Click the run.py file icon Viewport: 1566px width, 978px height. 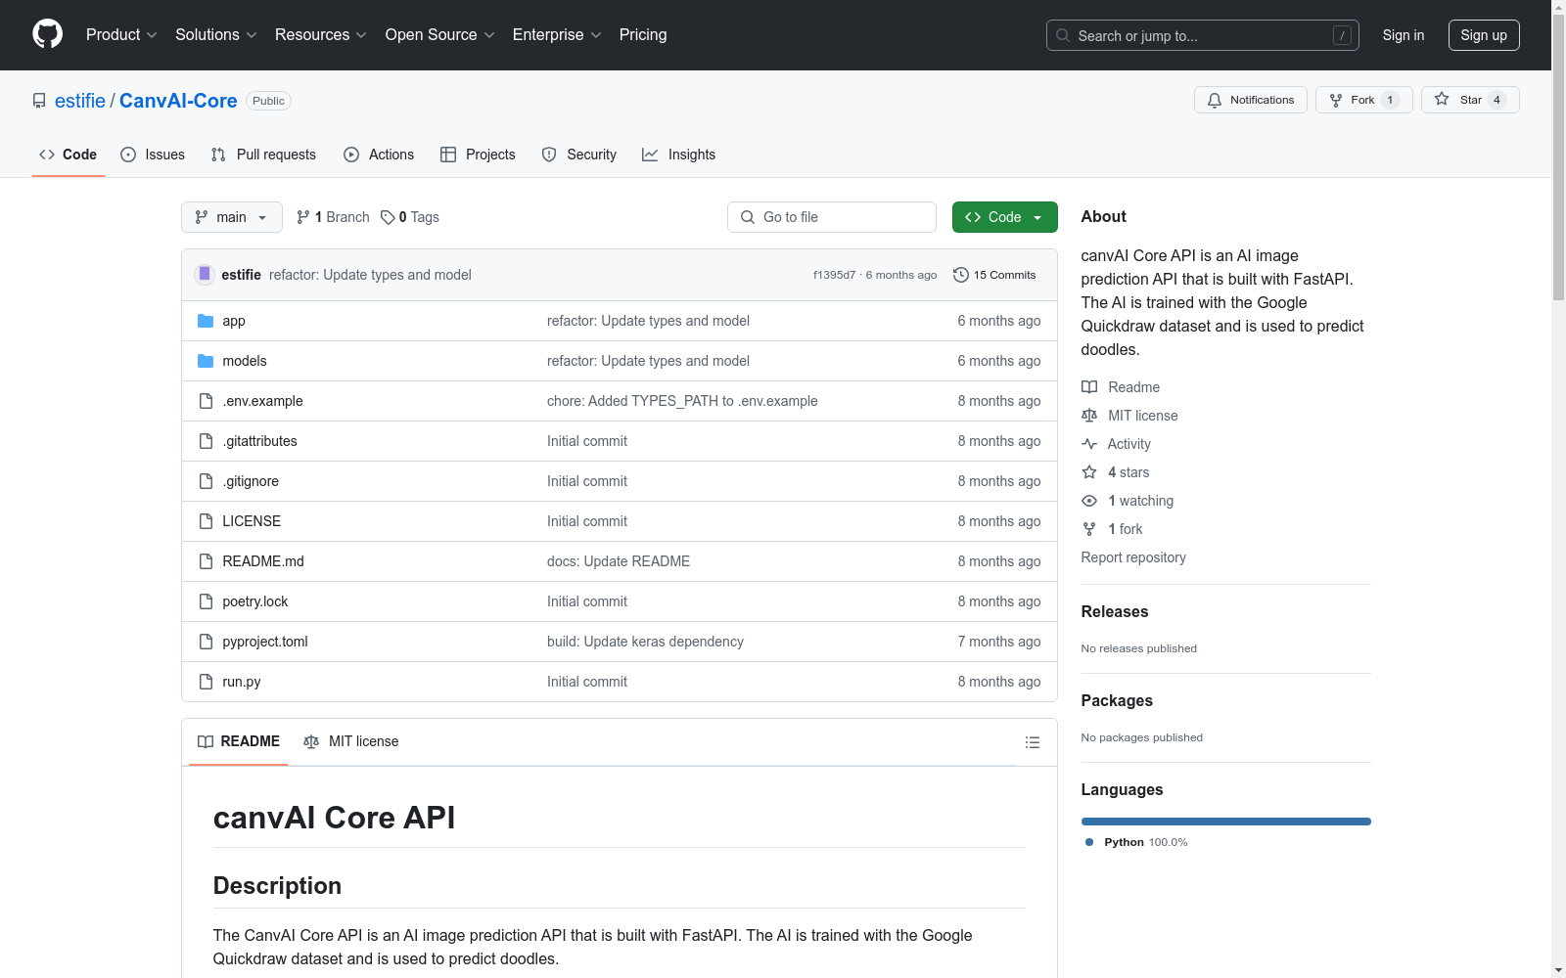tap(206, 682)
